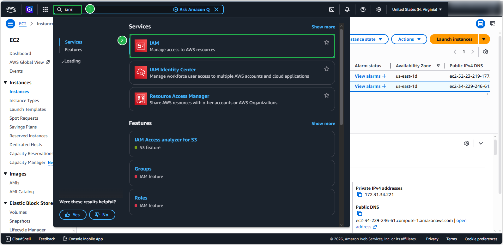Select the Features filter in search results
This screenshot has height=245, width=503.
[74, 50]
